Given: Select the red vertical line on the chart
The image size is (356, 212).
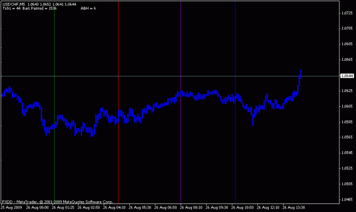Looking at the screenshot, I should (x=118, y=102).
